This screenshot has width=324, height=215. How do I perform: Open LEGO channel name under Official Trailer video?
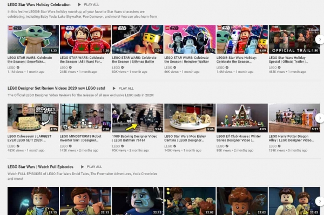(273, 68)
